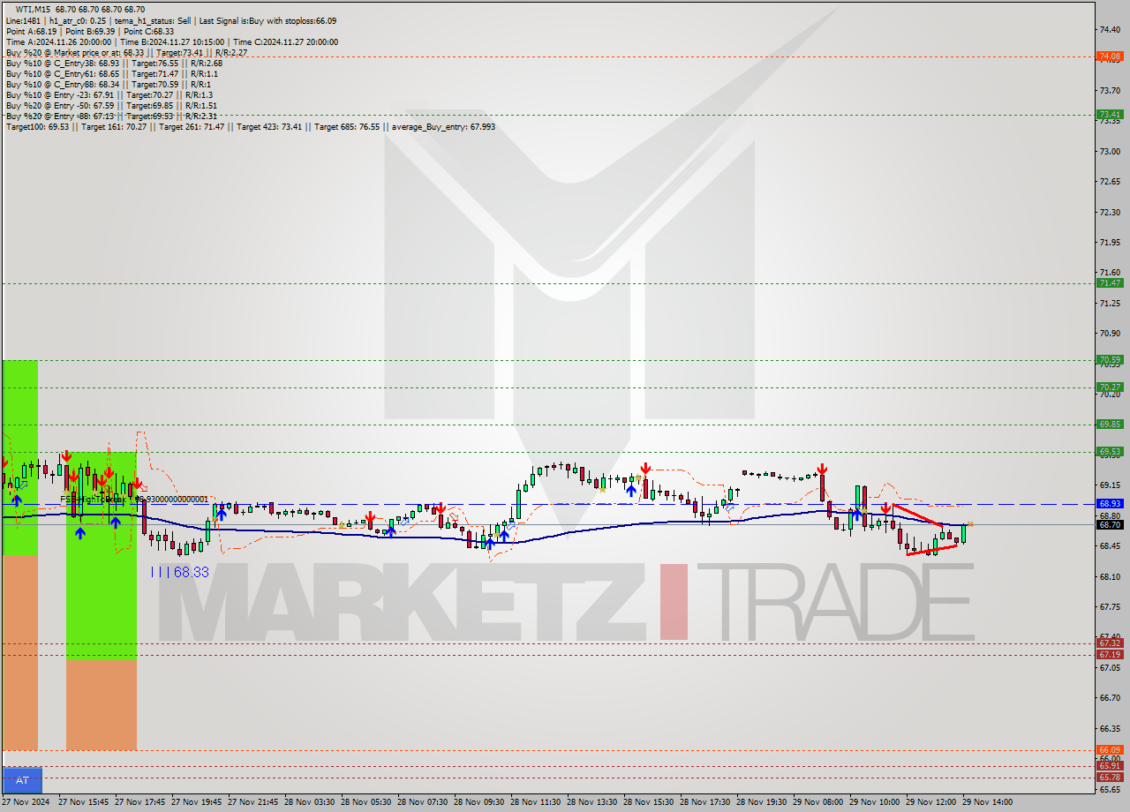This screenshot has height=812, width=1130.
Task: Click the 70.59 target price label
Action: (x=1110, y=359)
